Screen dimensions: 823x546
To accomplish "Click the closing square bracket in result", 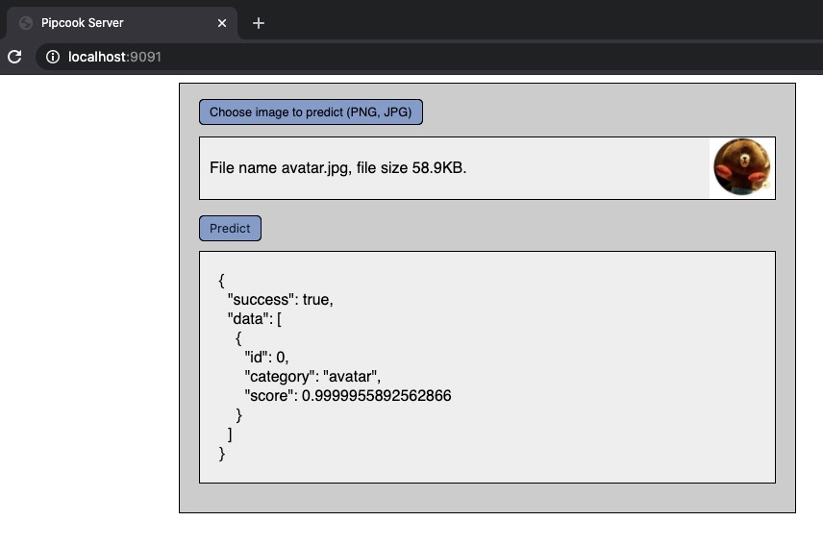I will 230,434.
